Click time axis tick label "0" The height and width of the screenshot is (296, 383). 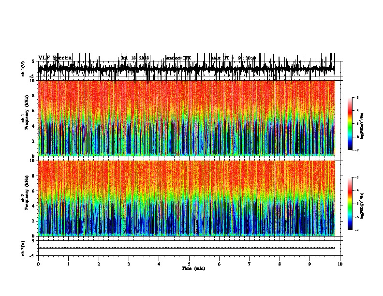38,264
